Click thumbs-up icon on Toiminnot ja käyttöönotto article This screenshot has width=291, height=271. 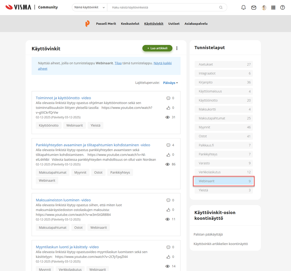point(168,108)
